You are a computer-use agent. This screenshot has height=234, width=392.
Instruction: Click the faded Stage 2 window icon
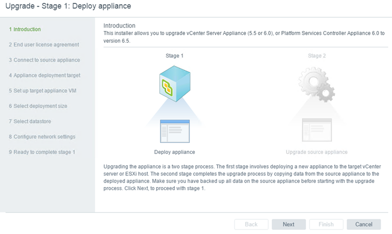317,130
